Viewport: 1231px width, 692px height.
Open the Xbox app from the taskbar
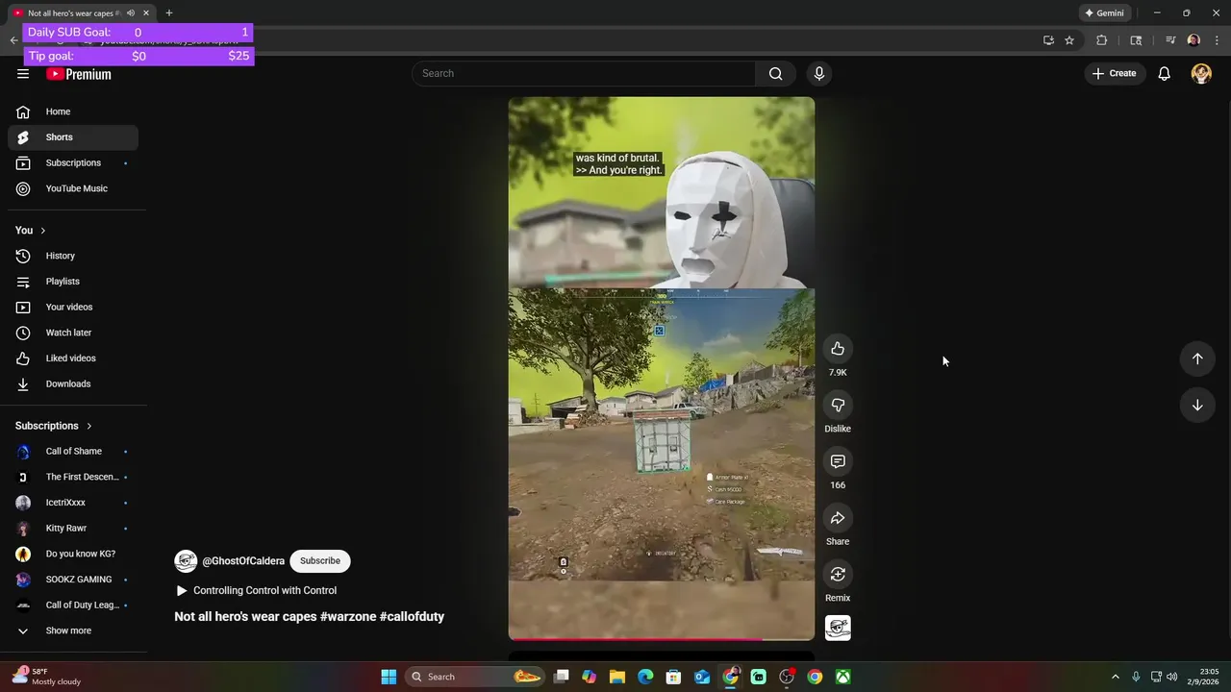tap(842, 677)
